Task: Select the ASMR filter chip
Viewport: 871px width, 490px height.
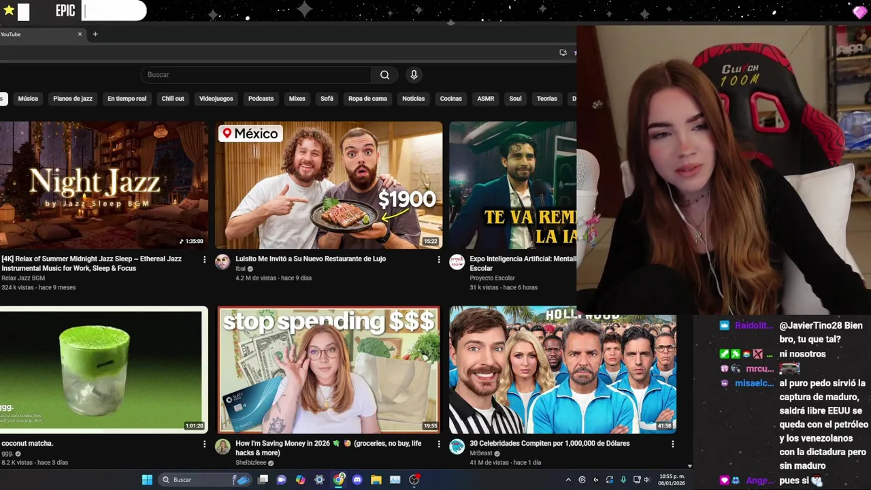Action: pyautogui.click(x=486, y=99)
